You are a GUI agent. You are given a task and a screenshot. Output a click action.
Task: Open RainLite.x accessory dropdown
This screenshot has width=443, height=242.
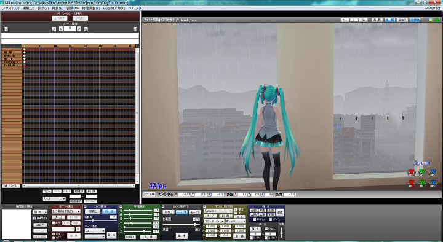pos(218,211)
